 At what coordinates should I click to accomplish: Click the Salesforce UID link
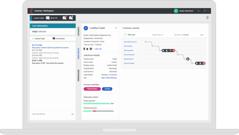(x=109, y=78)
